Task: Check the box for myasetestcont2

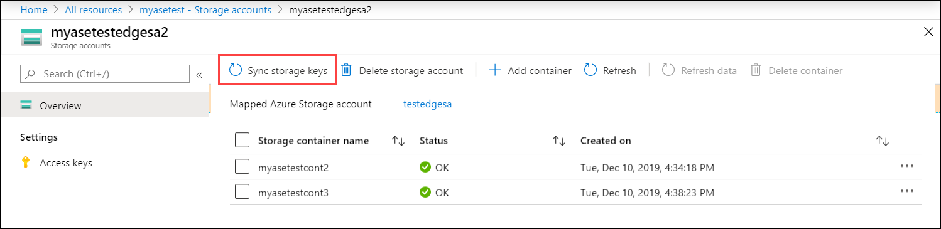Action: click(x=242, y=167)
